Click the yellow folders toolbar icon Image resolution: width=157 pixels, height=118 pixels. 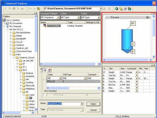pyautogui.click(x=121, y=9)
